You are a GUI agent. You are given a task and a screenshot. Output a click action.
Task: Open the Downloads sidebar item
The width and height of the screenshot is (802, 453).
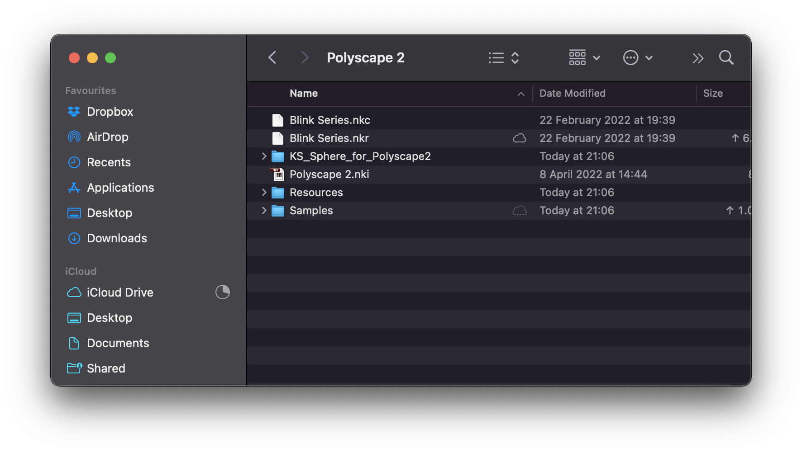click(x=117, y=238)
